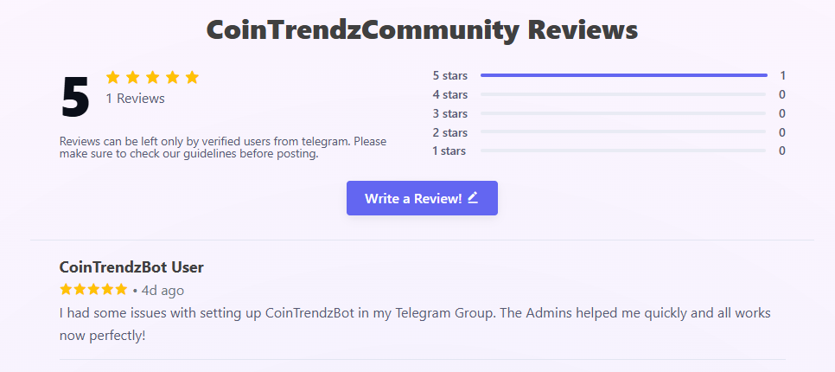Select the 3 stars rating bar
This screenshot has width=835, height=372.
(623, 113)
